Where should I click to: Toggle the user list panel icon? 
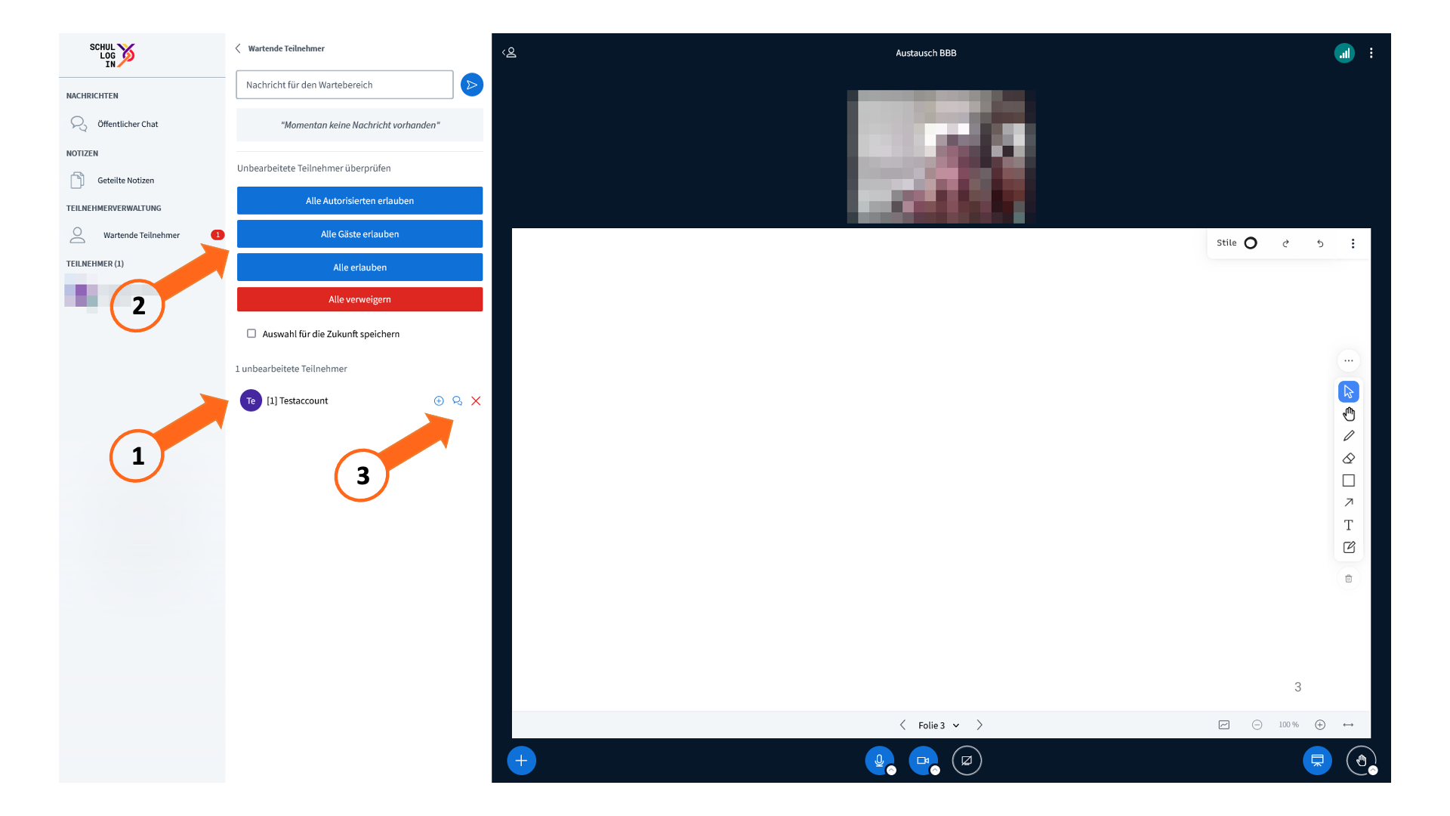point(510,53)
